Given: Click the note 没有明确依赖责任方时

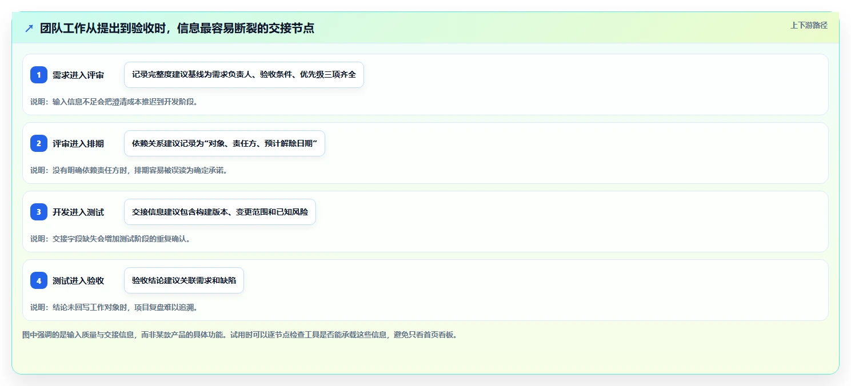Looking at the screenshot, I should (x=129, y=170).
